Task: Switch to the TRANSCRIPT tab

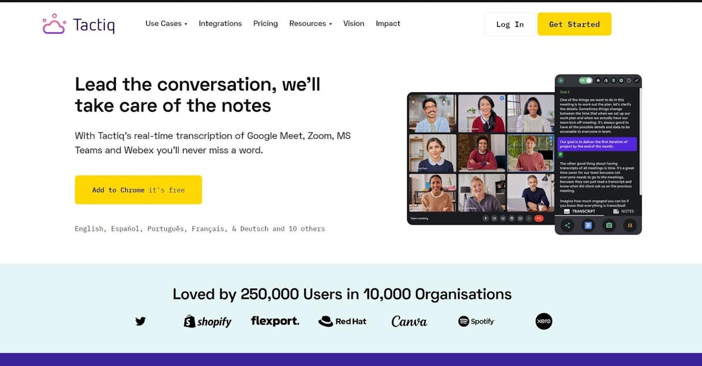Action: coord(580,212)
